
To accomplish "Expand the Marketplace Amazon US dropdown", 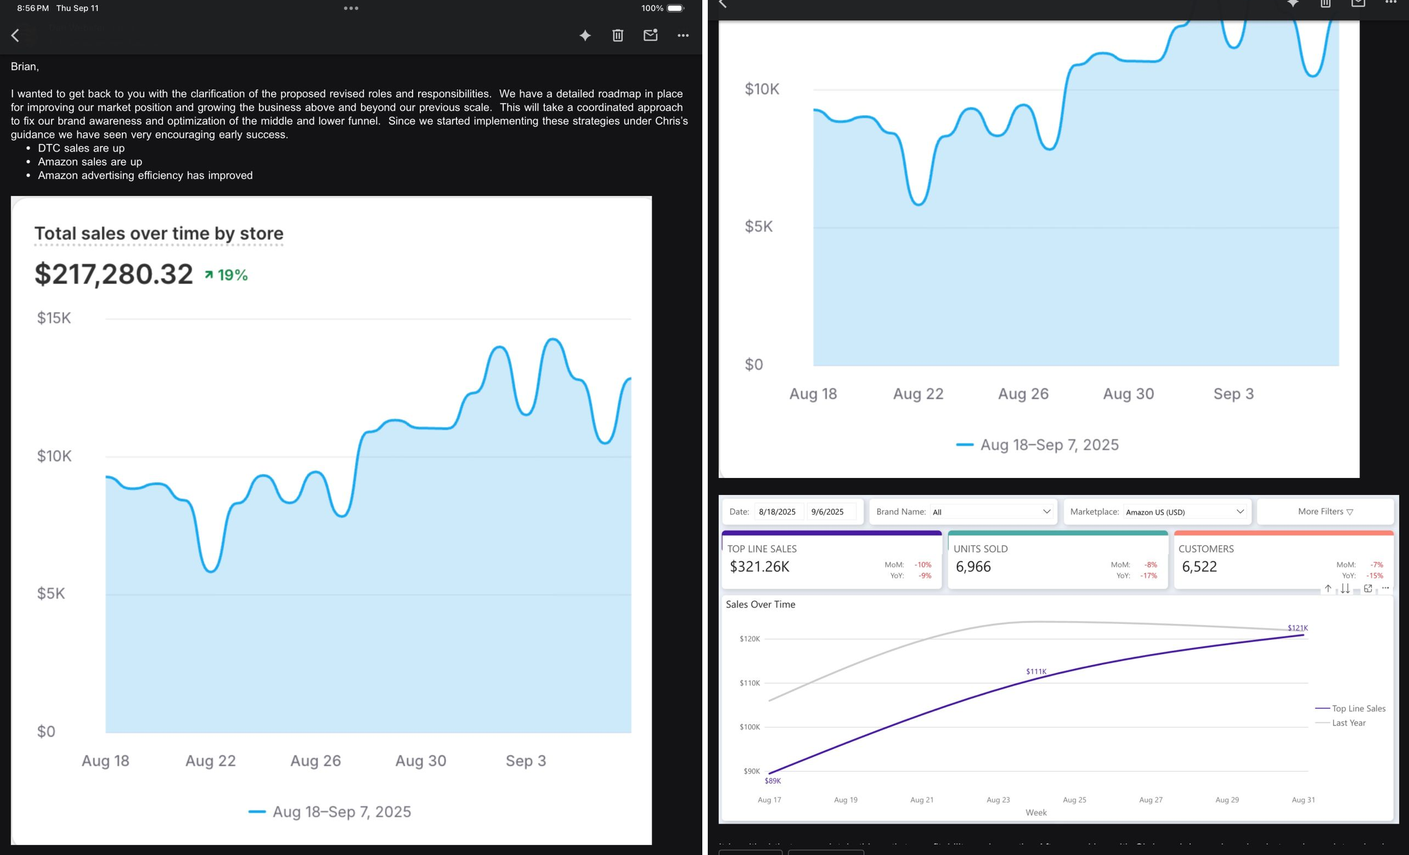I will (x=1185, y=512).
